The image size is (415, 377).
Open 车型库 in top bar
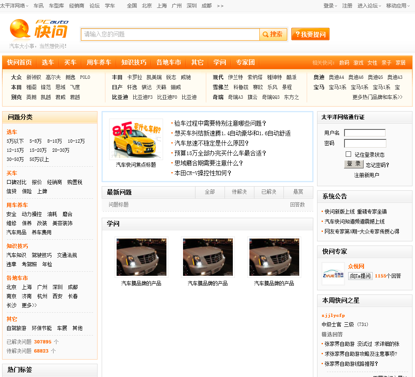pos(56,5)
